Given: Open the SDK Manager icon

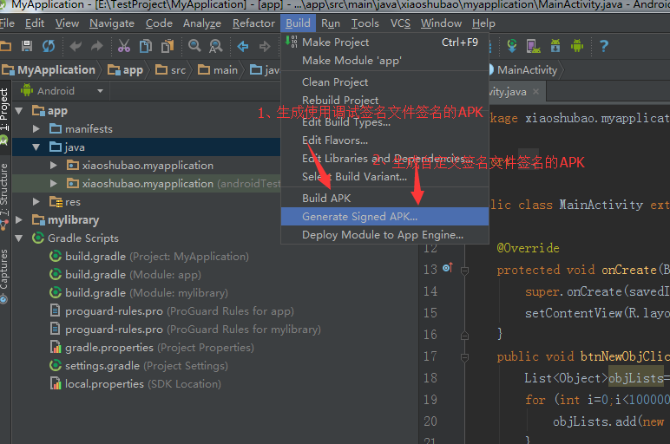Looking at the screenshot, I should point(555,45).
